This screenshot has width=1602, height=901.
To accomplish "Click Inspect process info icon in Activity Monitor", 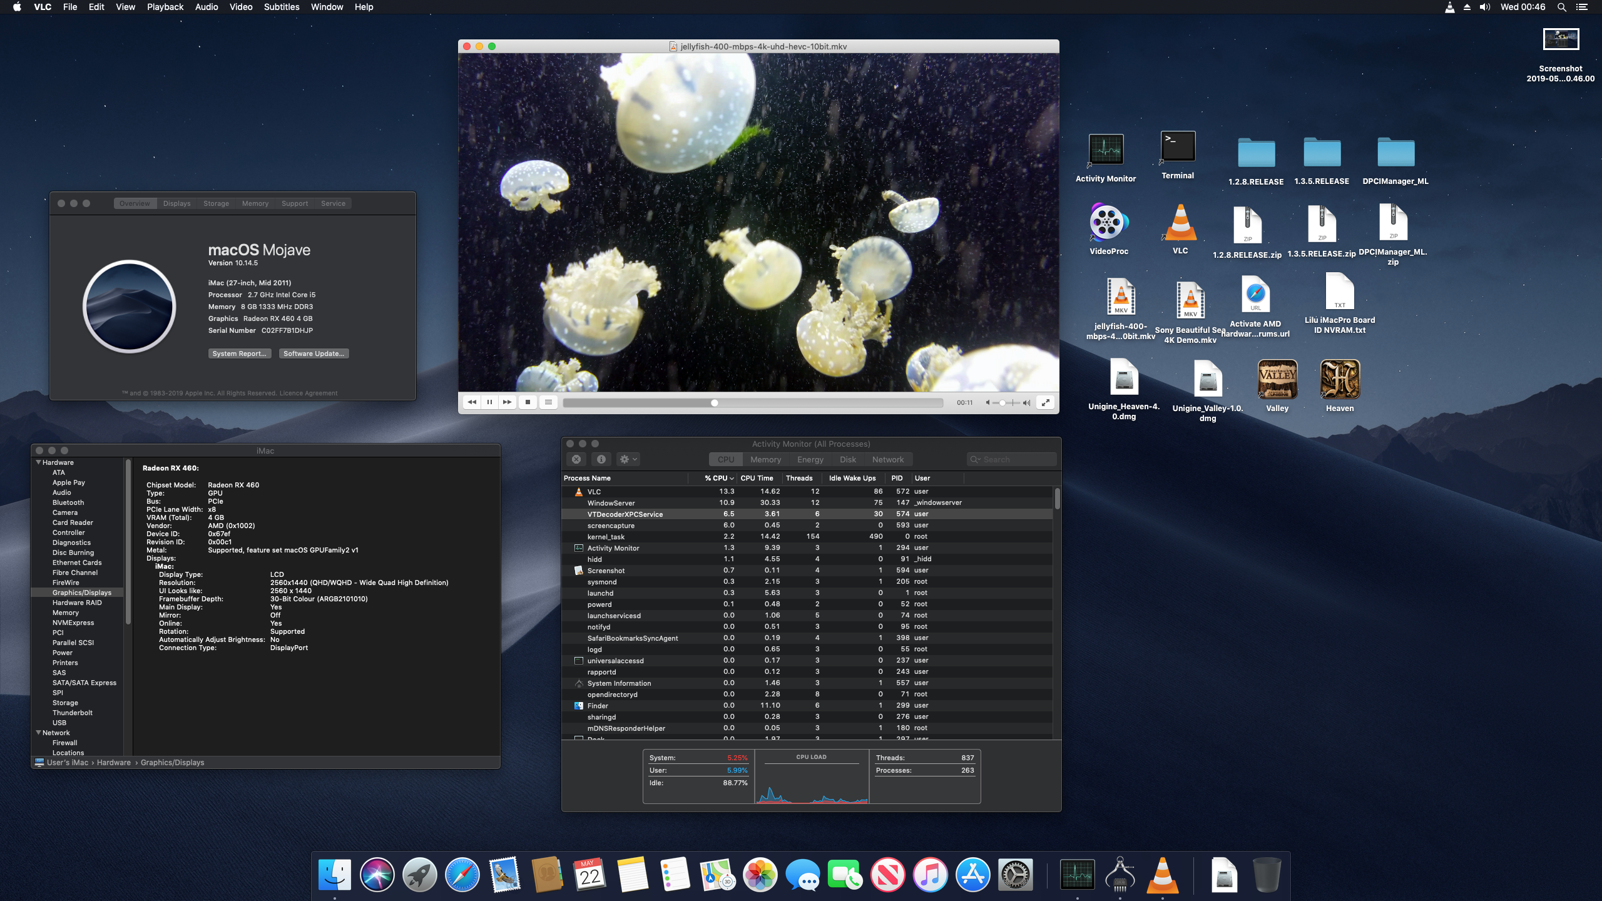I will (x=601, y=459).
